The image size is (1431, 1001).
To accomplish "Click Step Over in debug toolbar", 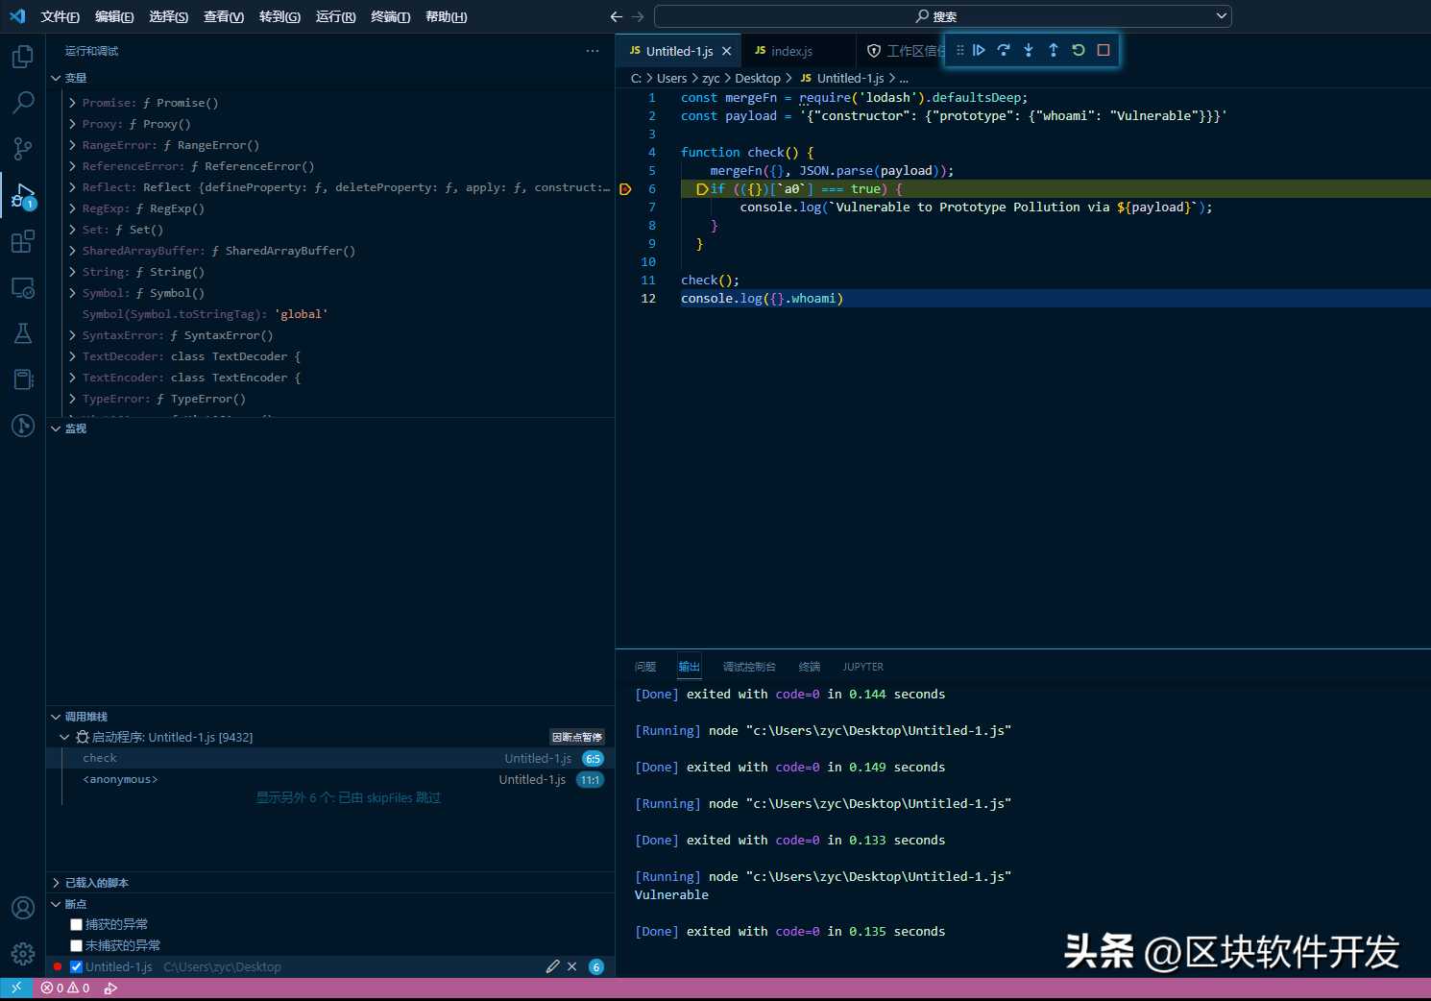I will click(x=1004, y=50).
